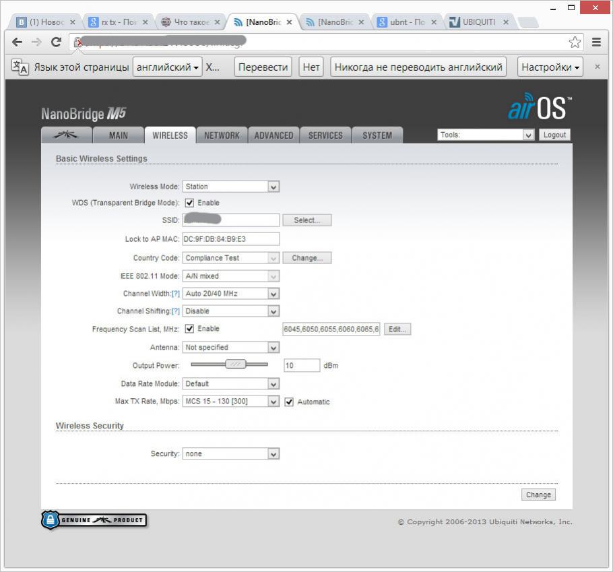This screenshot has width=613, height=572.
Task: Close the translation bar
Action: pos(597,67)
